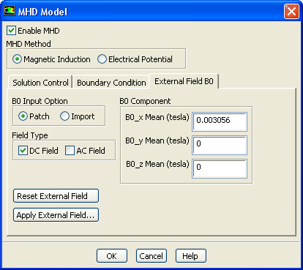Click the B0_z Mean (tesla) label
Screen dimensions: 303x270
[157, 164]
